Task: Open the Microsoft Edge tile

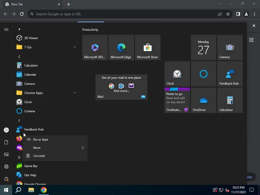Action: 121,47
